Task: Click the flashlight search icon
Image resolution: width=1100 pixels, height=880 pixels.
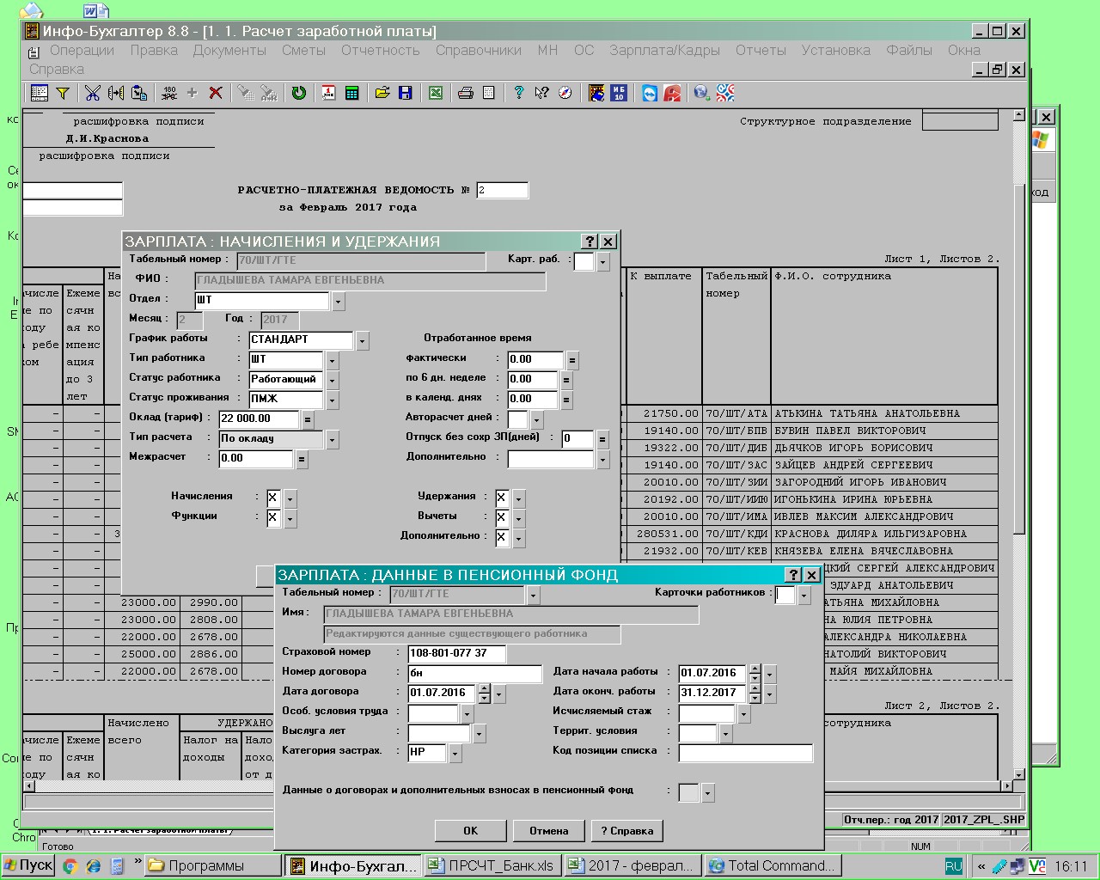Action: coord(246,93)
